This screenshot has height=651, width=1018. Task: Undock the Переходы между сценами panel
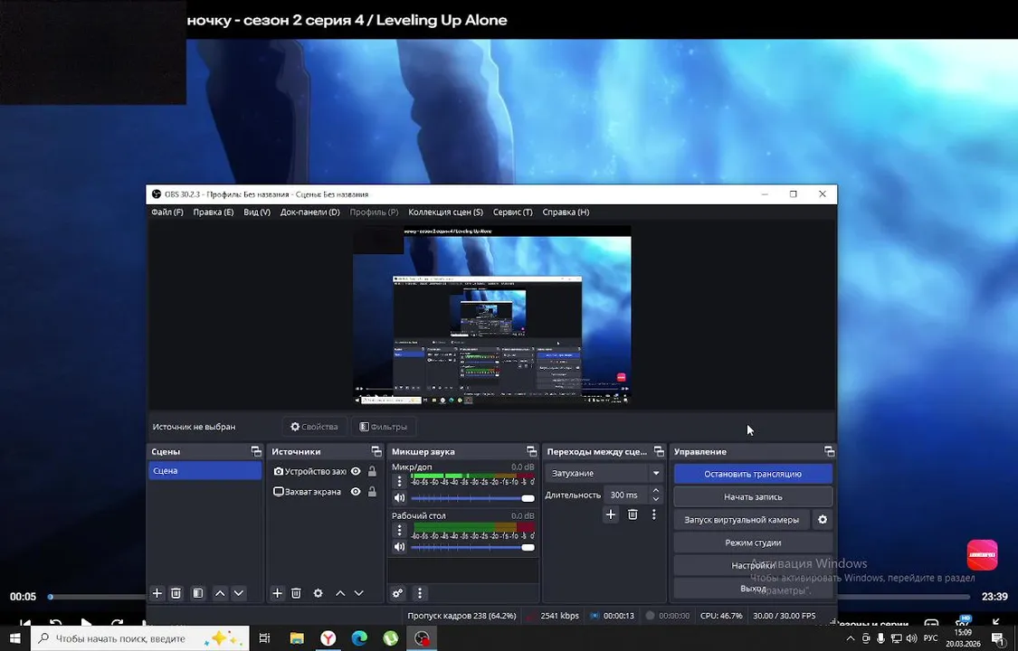coord(659,451)
